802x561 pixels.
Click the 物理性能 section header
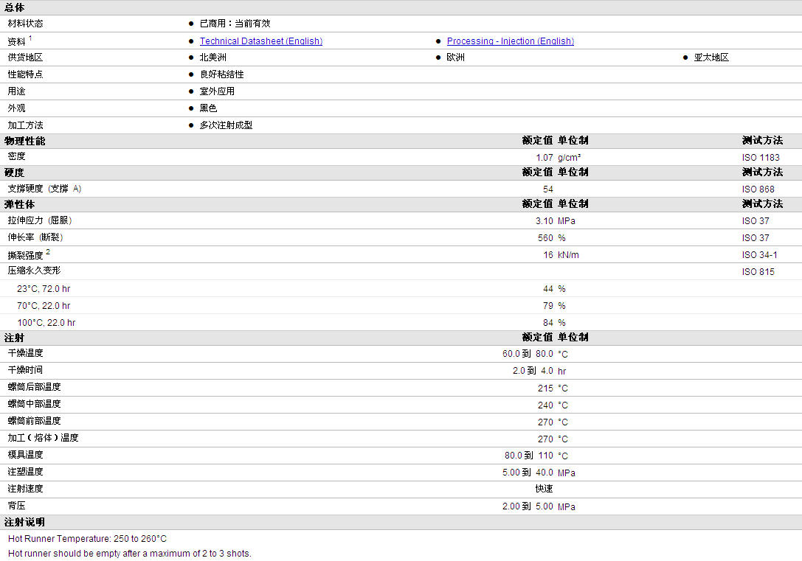[x=24, y=141]
